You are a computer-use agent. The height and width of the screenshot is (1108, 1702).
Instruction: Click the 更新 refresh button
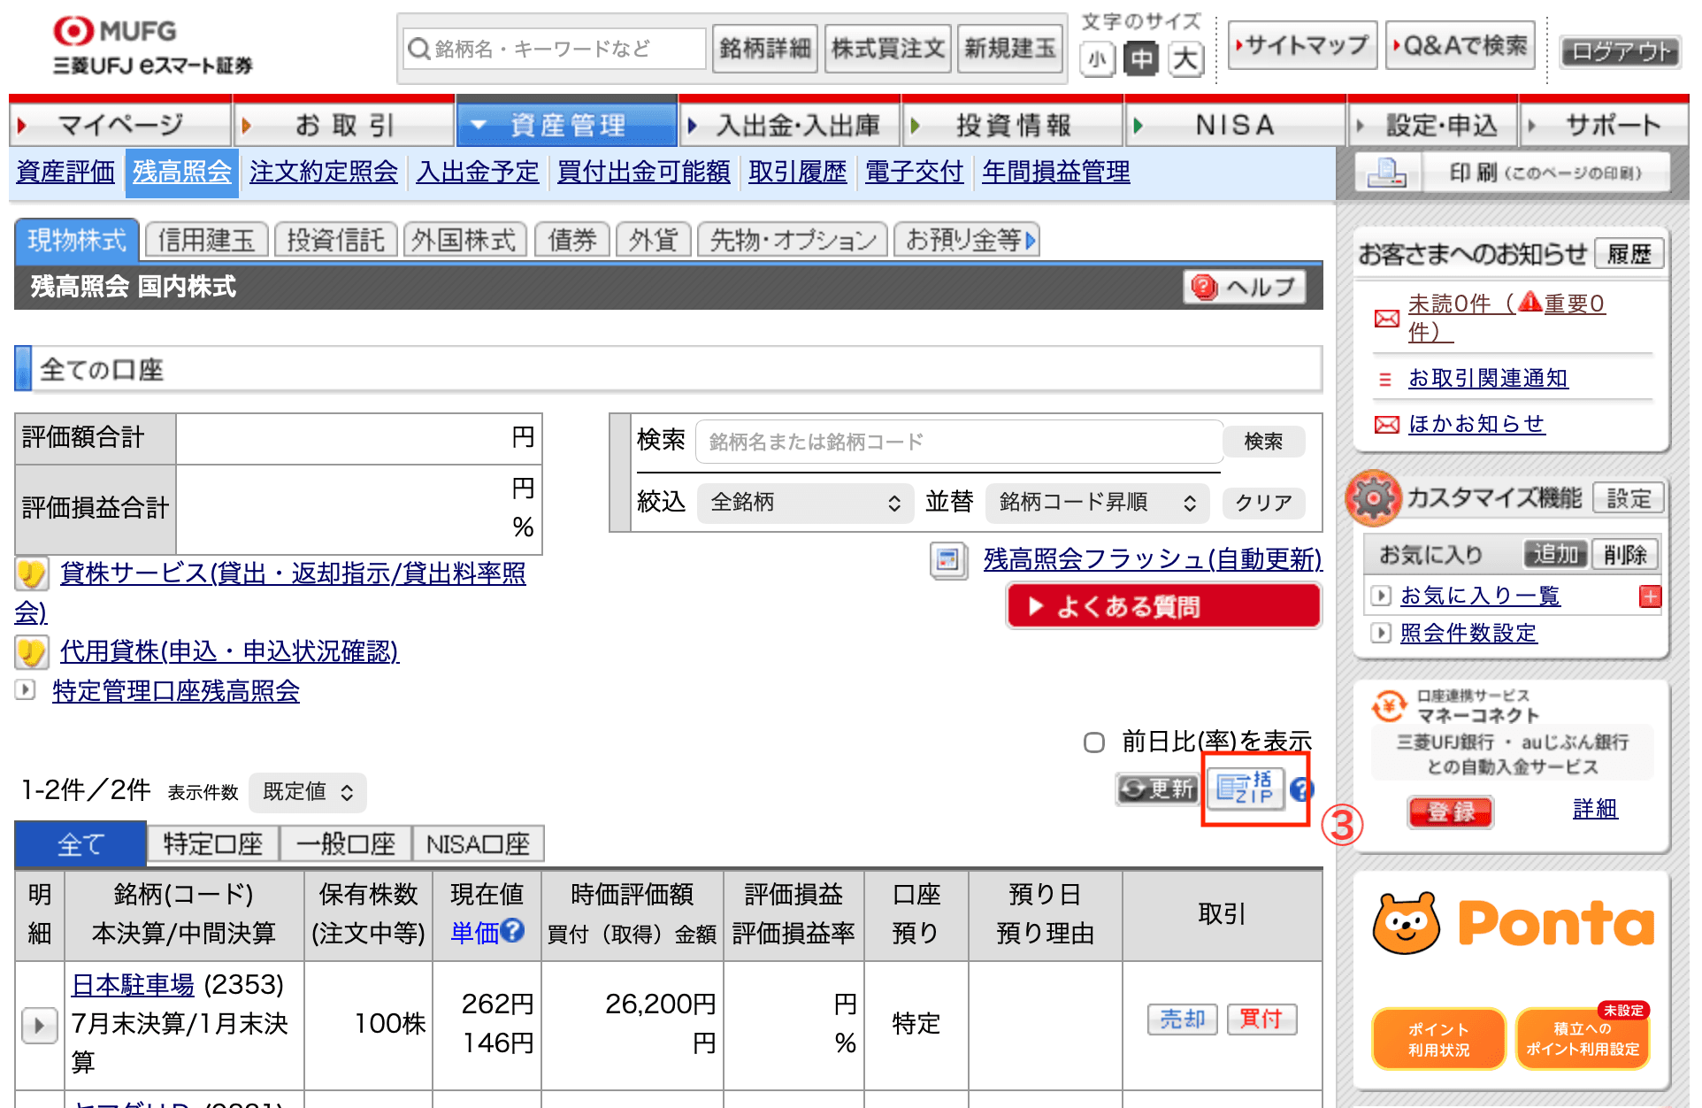click(1157, 788)
